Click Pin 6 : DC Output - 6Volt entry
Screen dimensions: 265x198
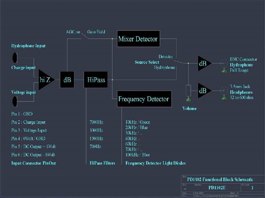click(33, 155)
